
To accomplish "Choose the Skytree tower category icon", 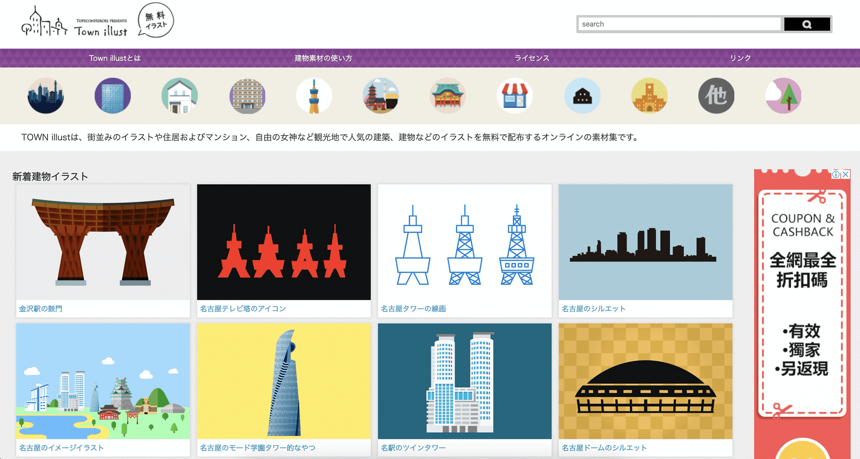I will click(314, 96).
